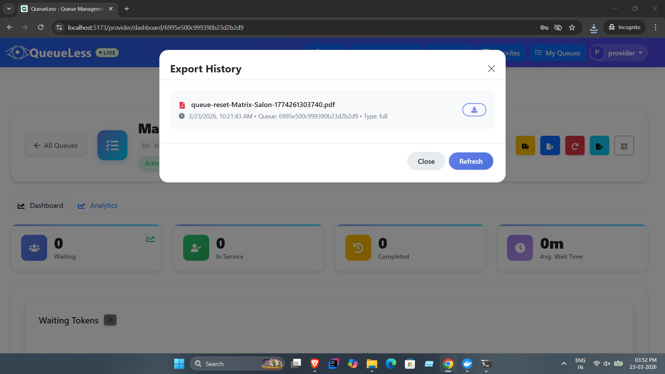Open Brave browser from the taskbar

pyautogui.click(x=315, y=364)
